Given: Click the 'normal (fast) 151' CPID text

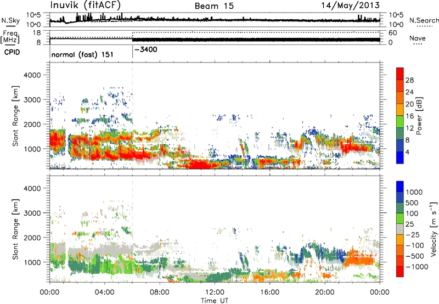Looking at the screenshot, I should tap(82, 54).
